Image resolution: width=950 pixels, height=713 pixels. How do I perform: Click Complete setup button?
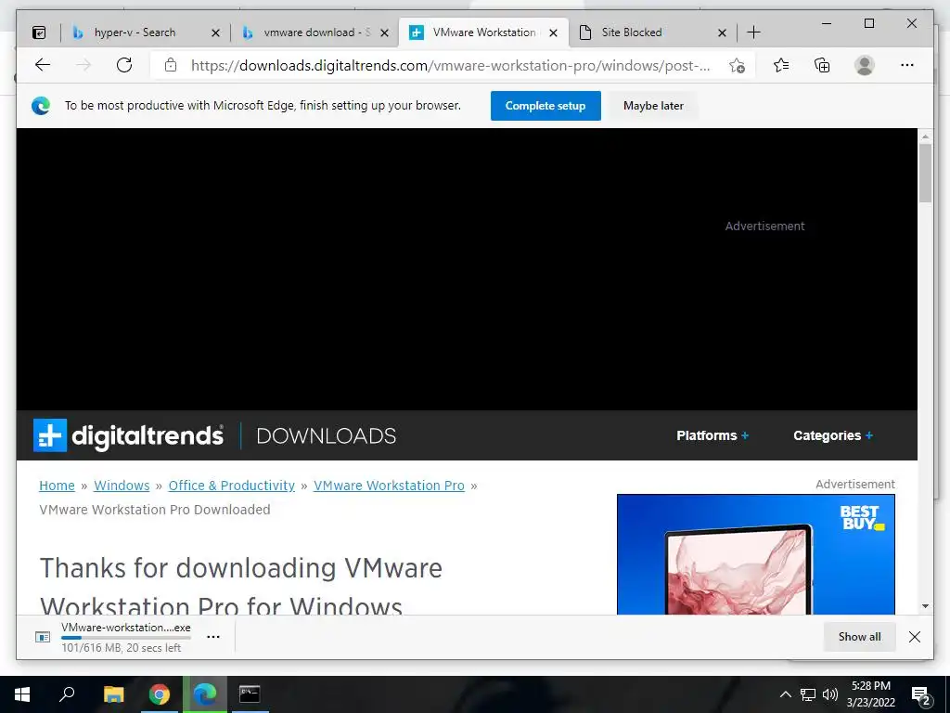click(546, 106)
